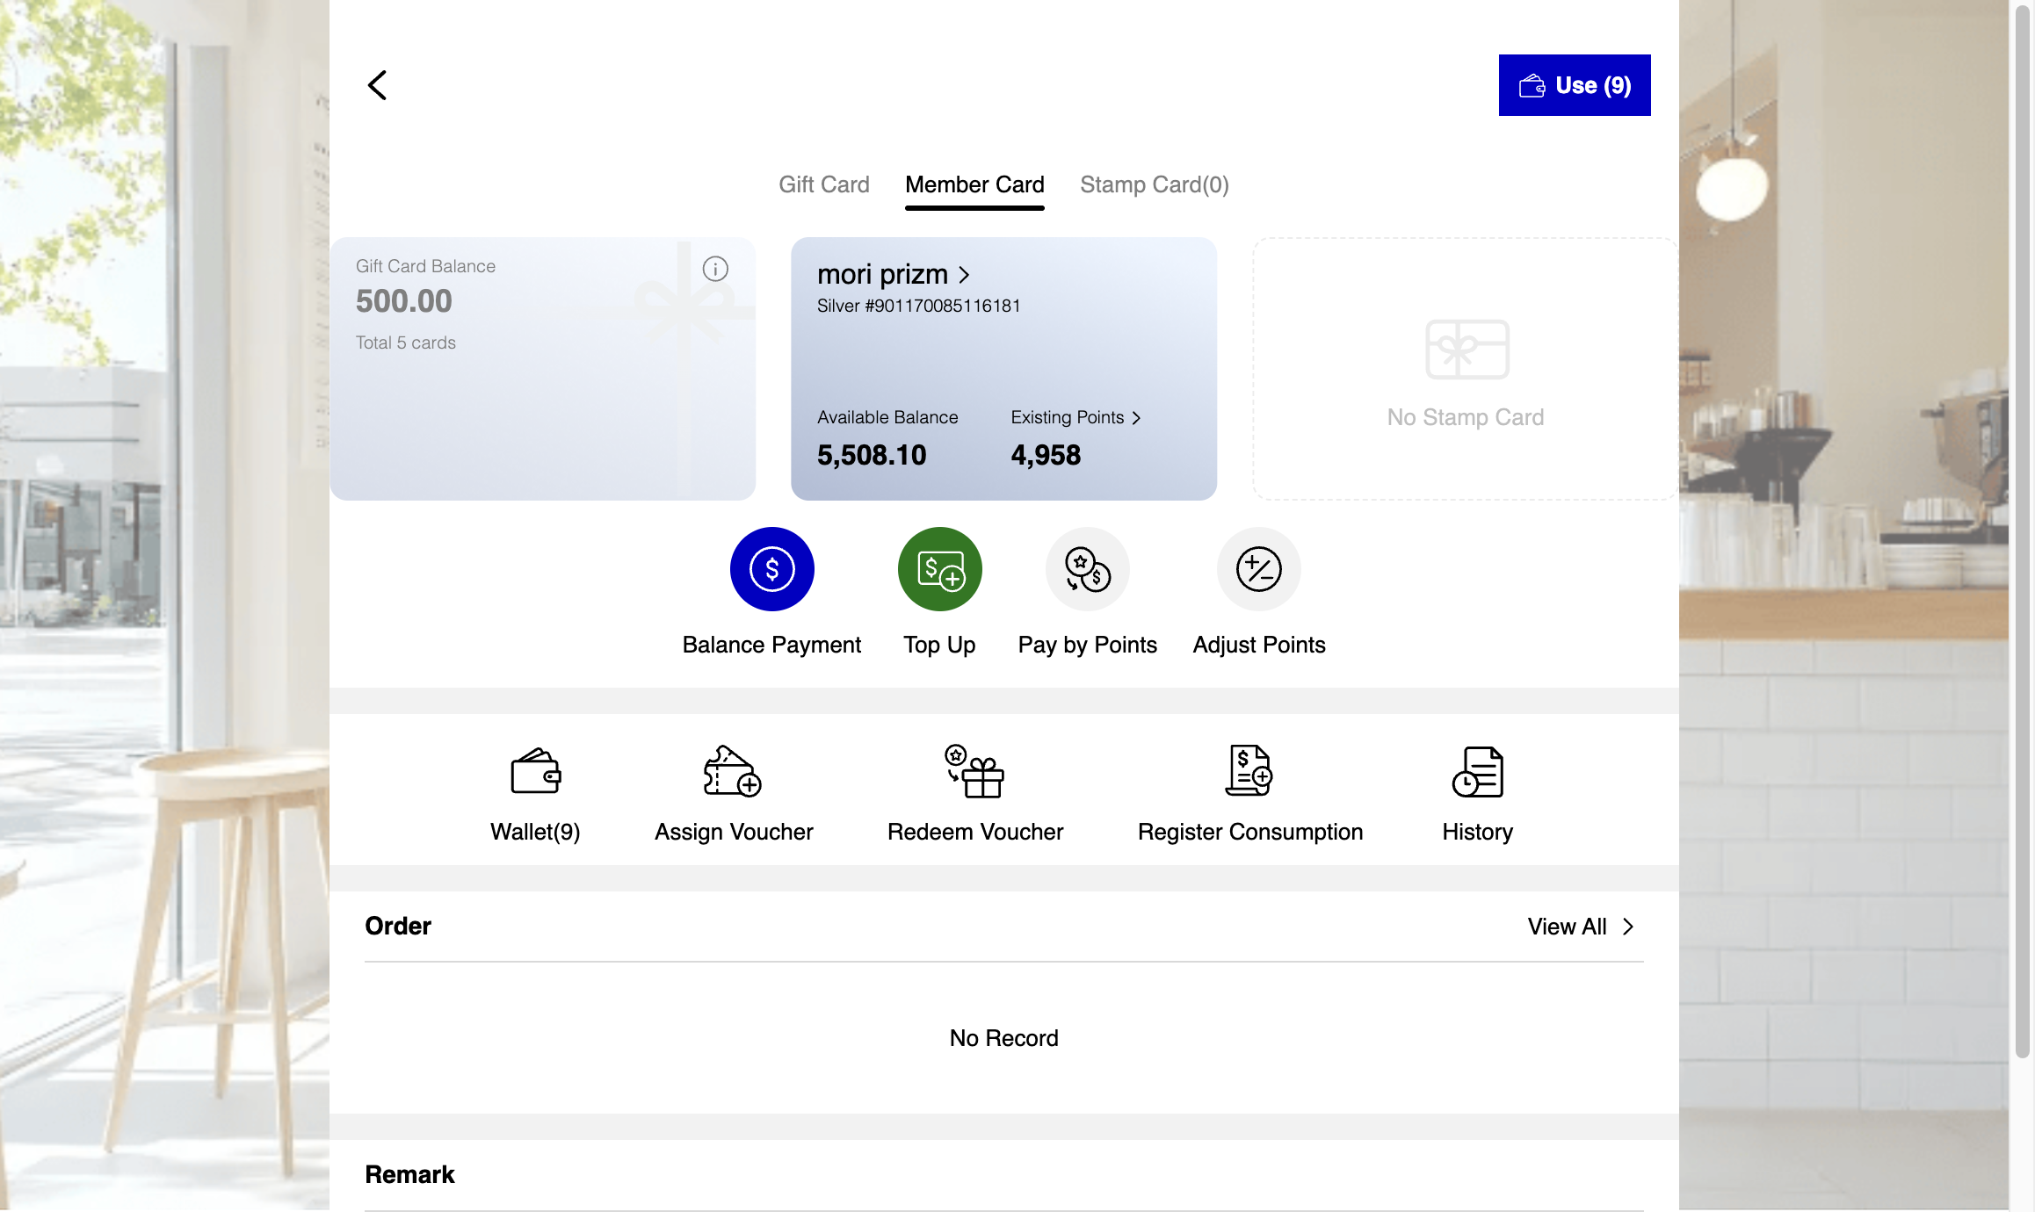Click the No Stamp Card placeholder

[1465, 369]
